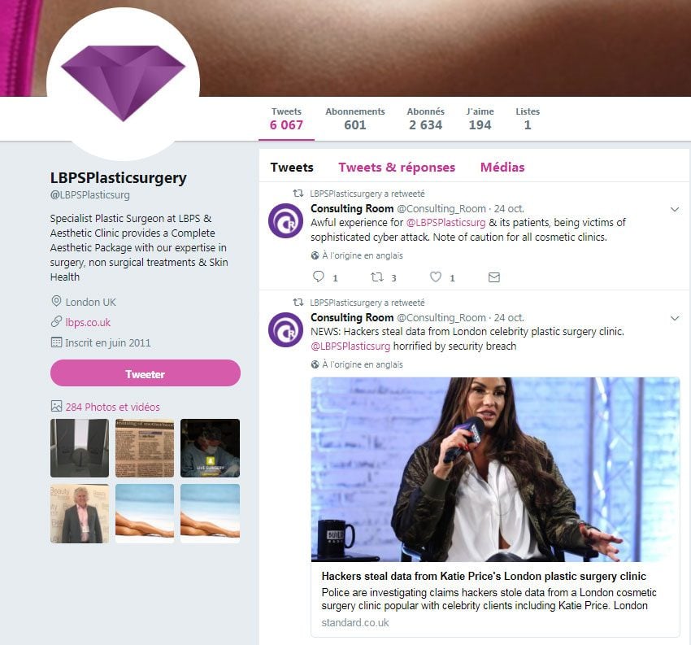Viewport: 691px width, 645px height.
Task: Click the pink Tweeter button
Action: click(x=146, y=373)
